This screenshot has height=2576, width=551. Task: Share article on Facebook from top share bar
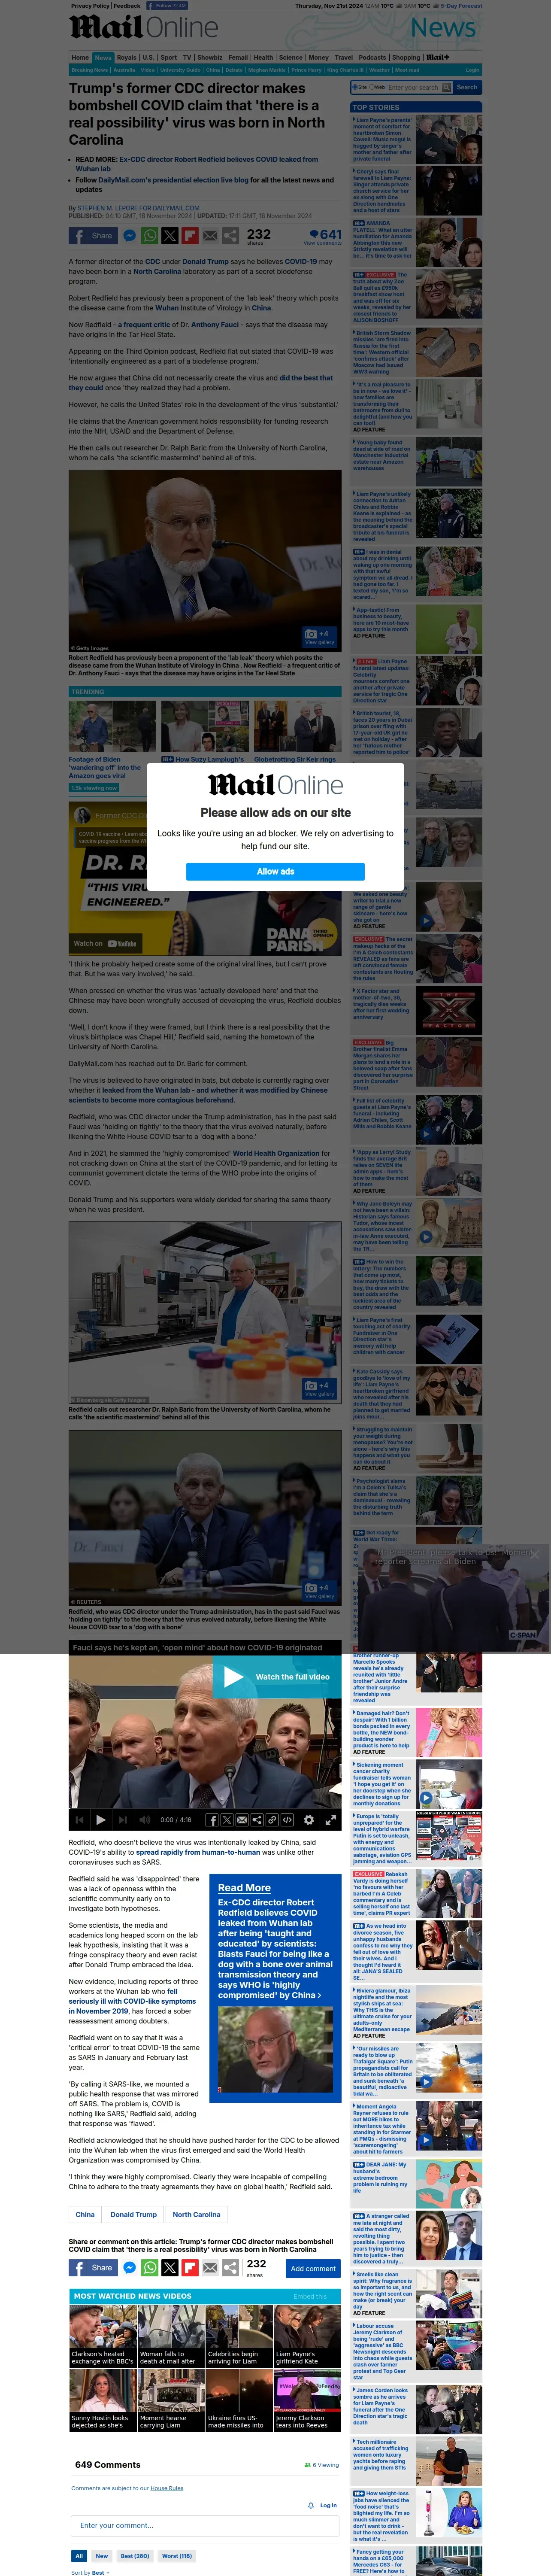pos(93,236)
